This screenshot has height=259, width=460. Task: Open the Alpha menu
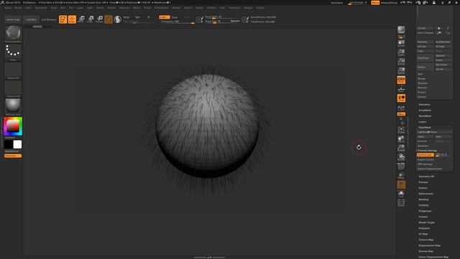pos(8,8)
